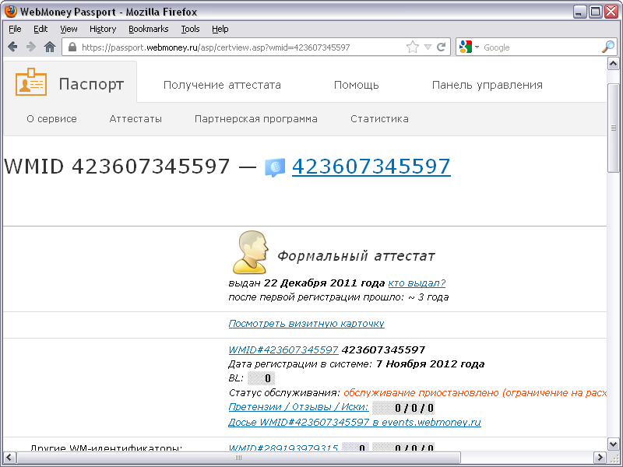Click the 7 Ноября 2012 года registration date

(x=431, y=363)
